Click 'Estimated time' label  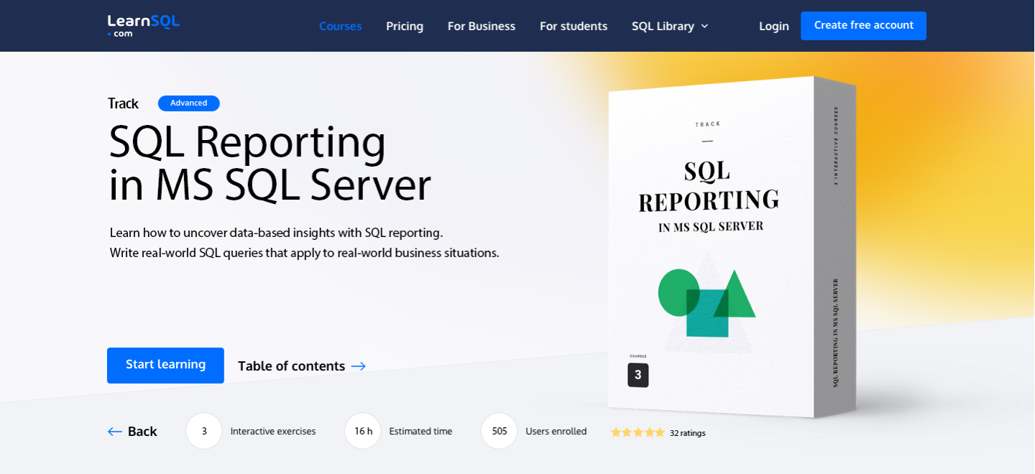point(420,432)
